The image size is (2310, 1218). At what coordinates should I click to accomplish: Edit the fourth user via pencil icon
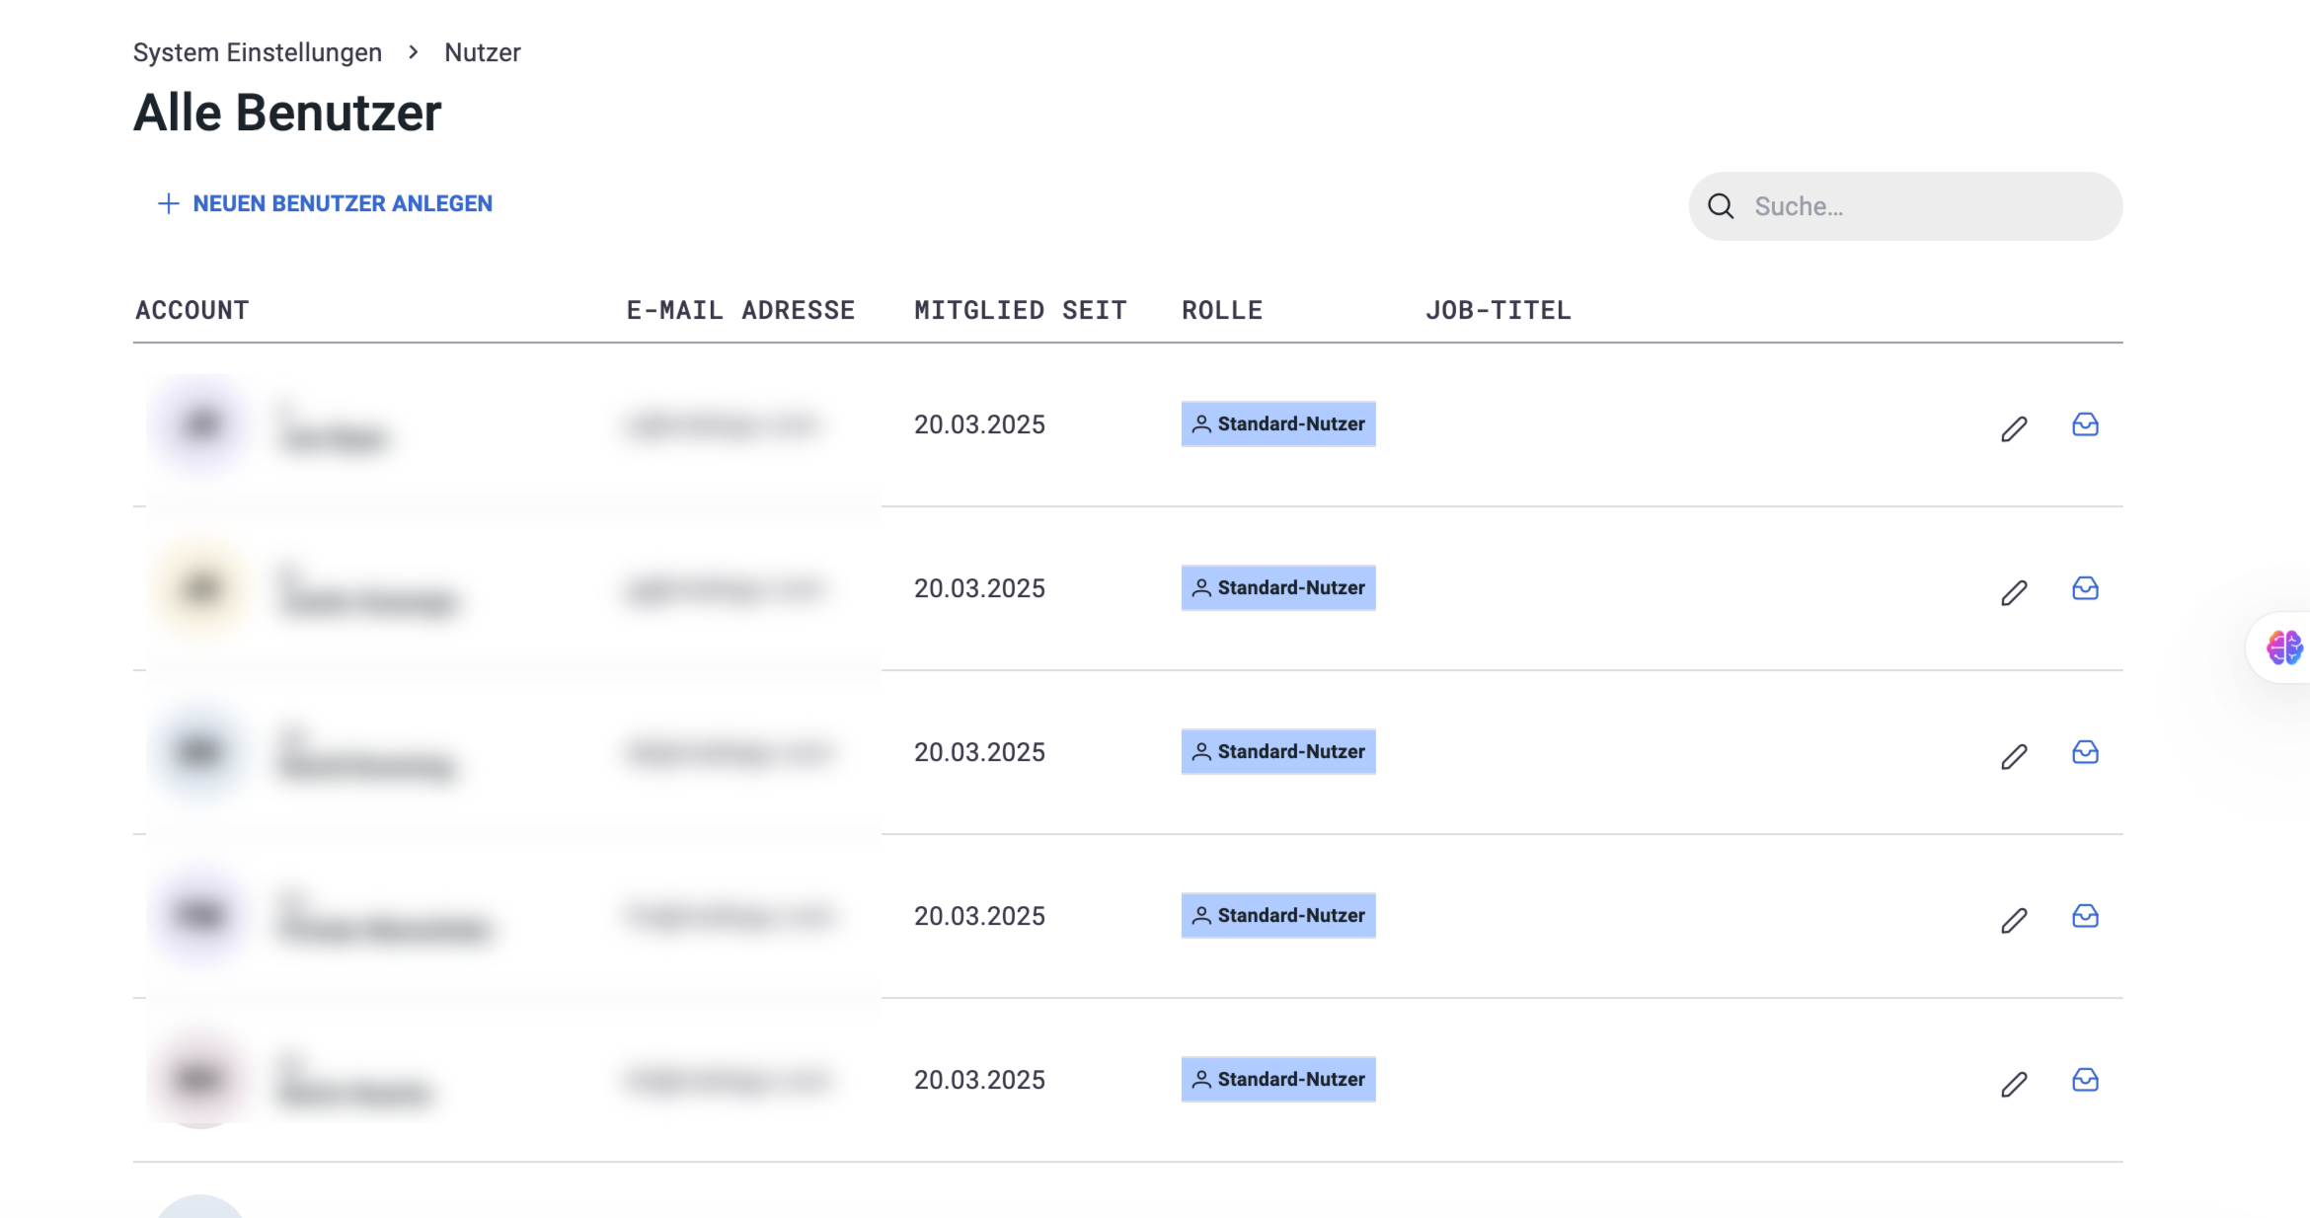pos(2014,920)
